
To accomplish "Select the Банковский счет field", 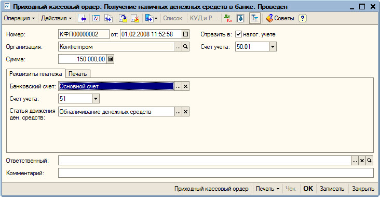I will click(x=117, y=86).
